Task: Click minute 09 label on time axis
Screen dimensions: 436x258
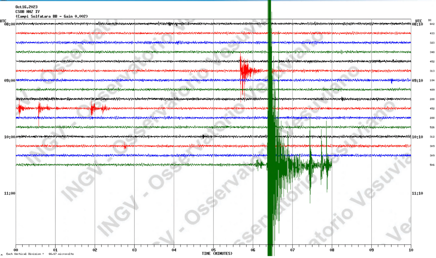Action: pyautogui.click(x=371, y=250)
